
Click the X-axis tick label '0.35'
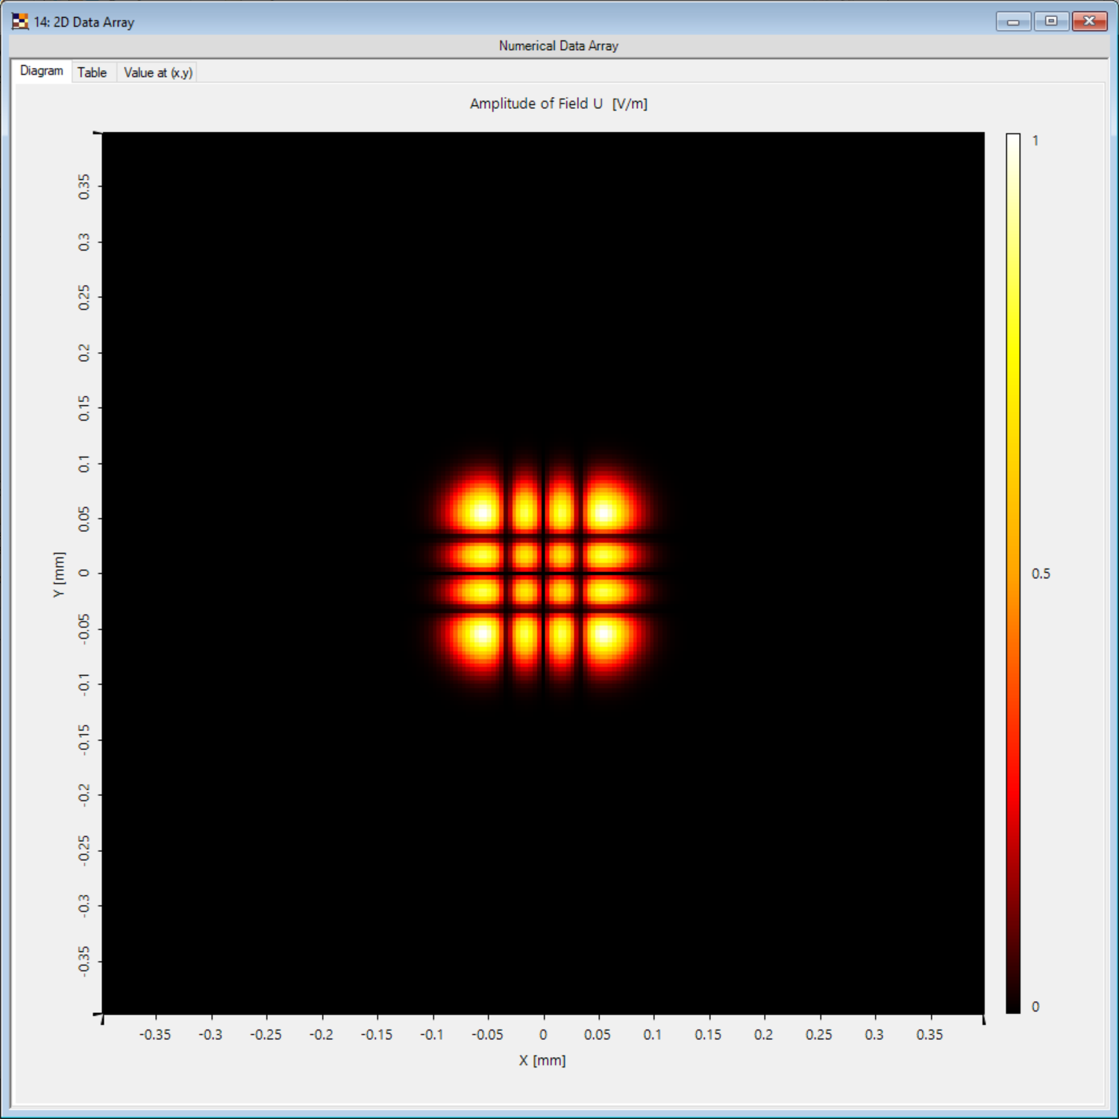[x=930, y=1035]
